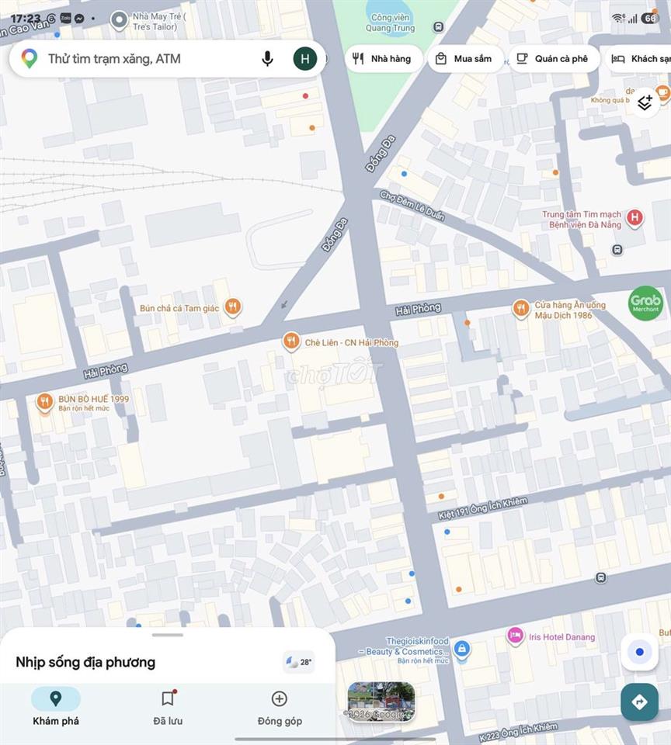This screenshot has height=745, width=671.
Task: Open map layers selector
Action: click(x=645, y=102)
